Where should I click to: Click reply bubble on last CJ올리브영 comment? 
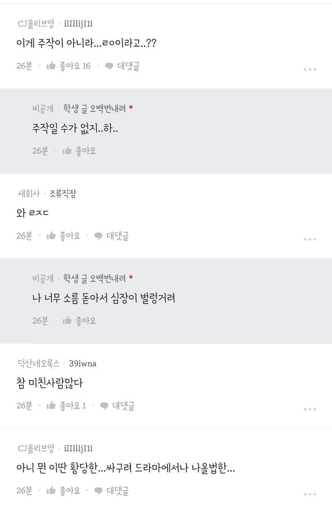click(x=99, y=490)
